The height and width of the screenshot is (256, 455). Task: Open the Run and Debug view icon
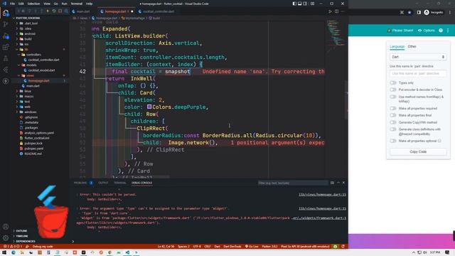point(6,36)
